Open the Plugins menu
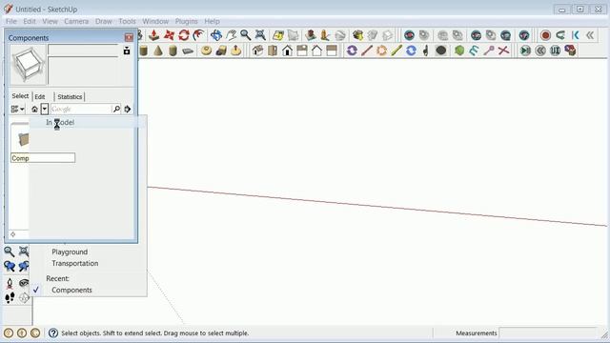This screenshot has height=343, width=610. point(187,21)
